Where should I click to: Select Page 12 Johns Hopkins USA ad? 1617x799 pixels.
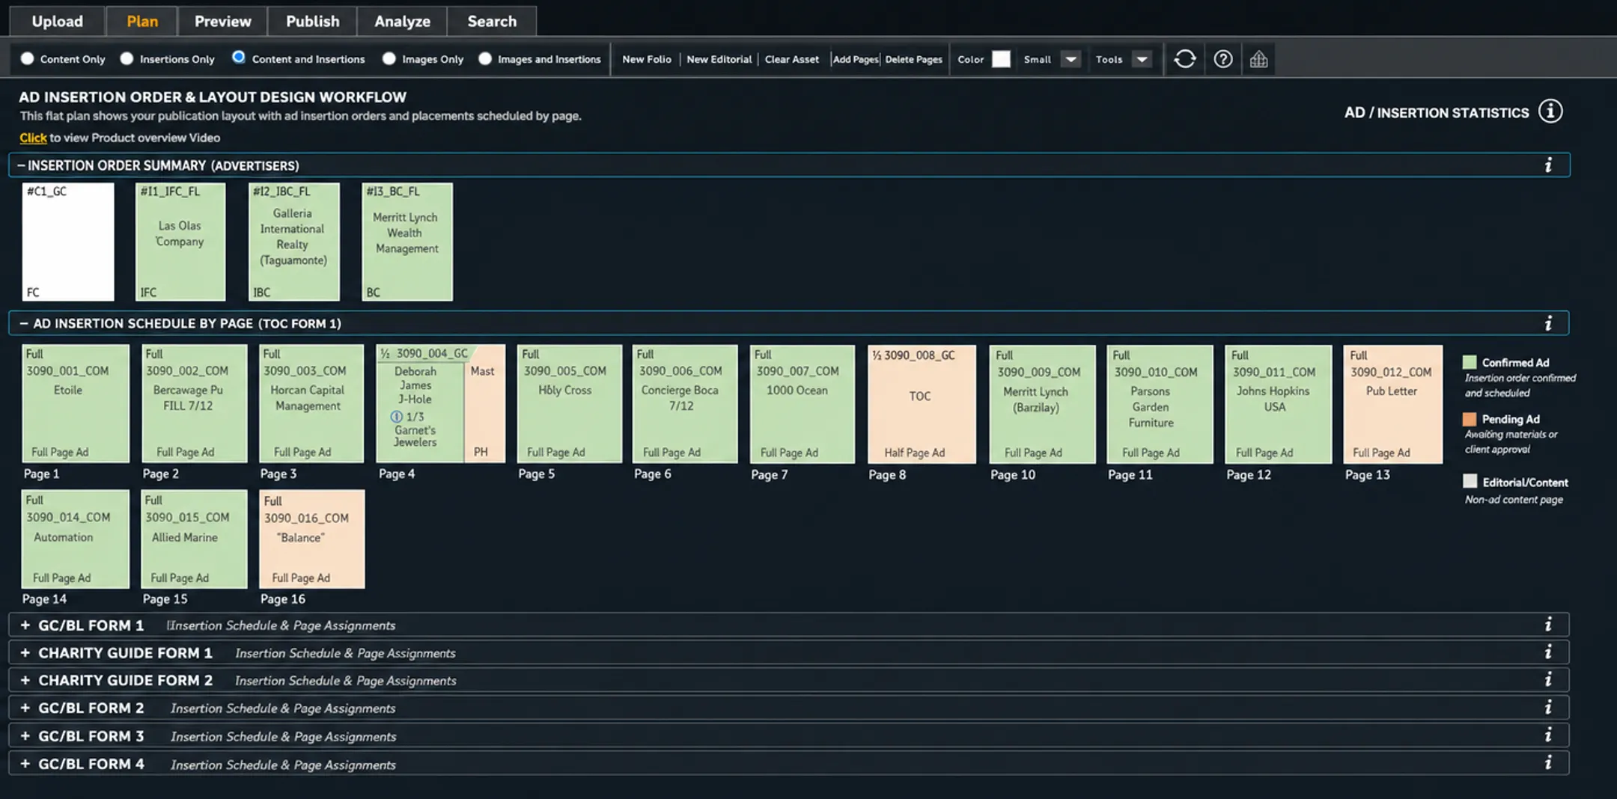click(1278, 403)
